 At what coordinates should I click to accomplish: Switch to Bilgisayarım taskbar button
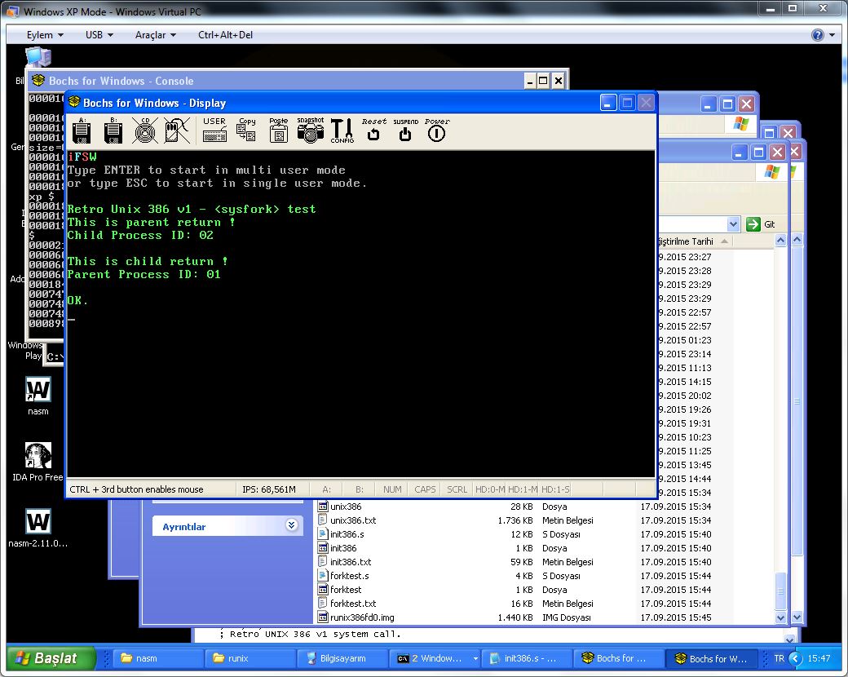click(343, 658)
